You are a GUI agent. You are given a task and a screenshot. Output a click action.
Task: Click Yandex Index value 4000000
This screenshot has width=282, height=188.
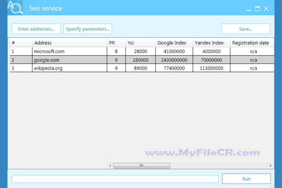[x=211, y=51]
